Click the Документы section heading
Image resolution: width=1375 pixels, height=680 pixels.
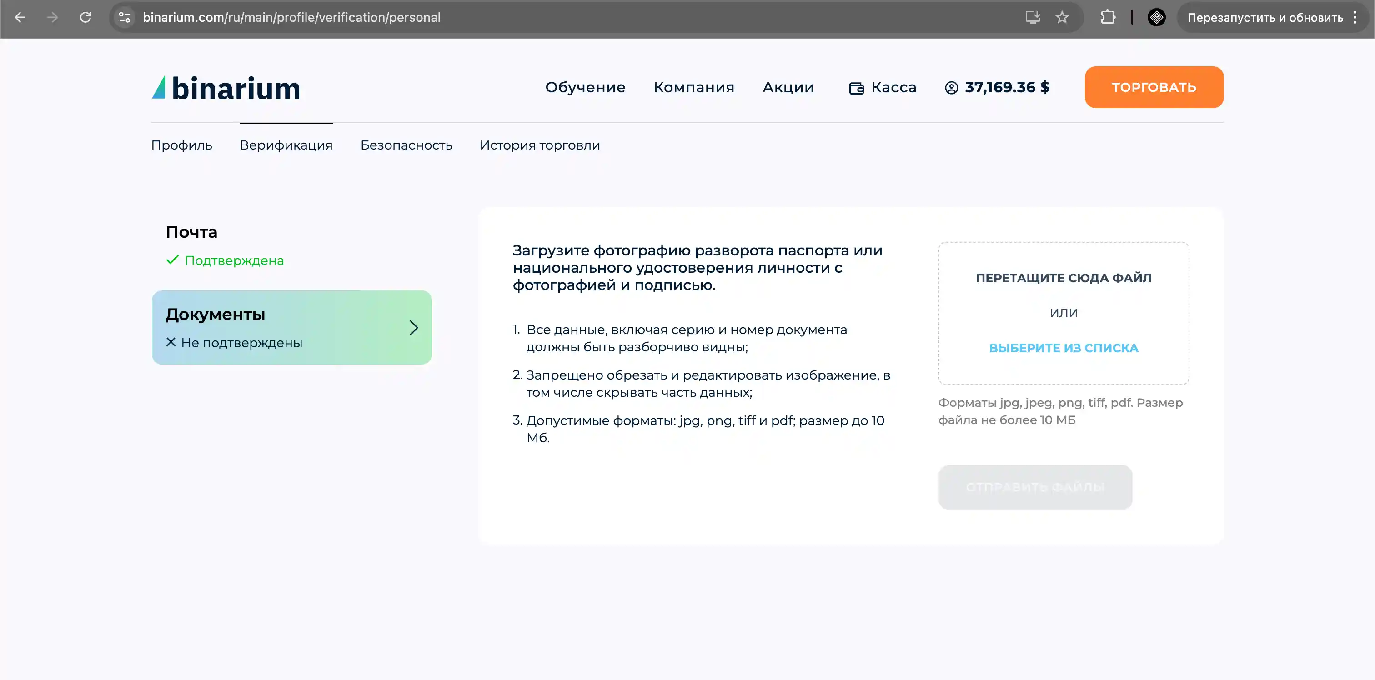tap(215, 315)
